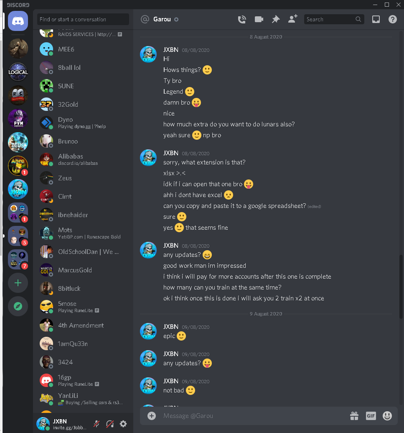This screenshot has width=404, height=433.
Task: Start a voice call with Garou
Action: pyautogui.click(x=242, y=19)
